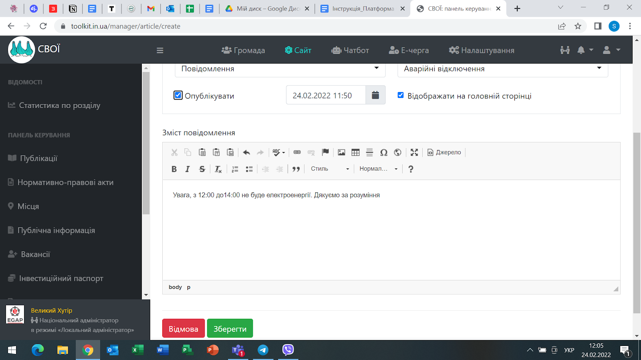This screenshot has width=641, height=360.
Task: Uncheck the Опублікувати checkbox
Action: point(178,95)
